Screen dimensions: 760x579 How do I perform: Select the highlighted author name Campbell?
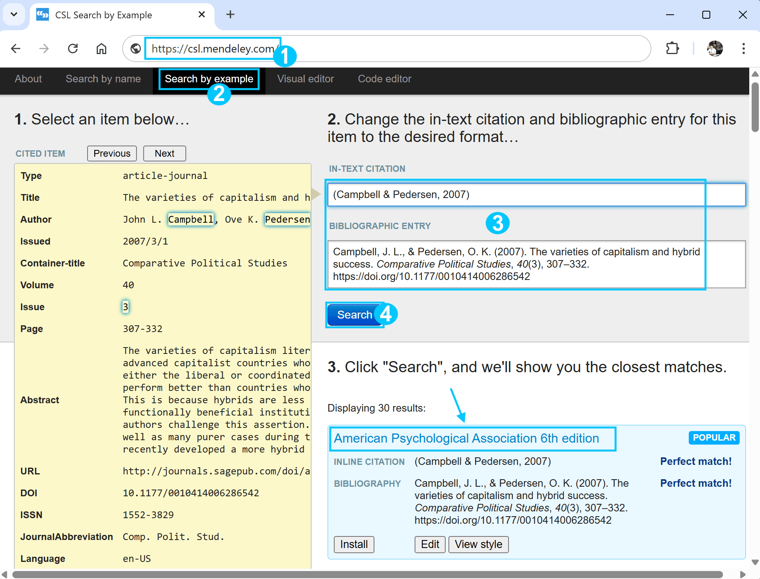[191, 220]
